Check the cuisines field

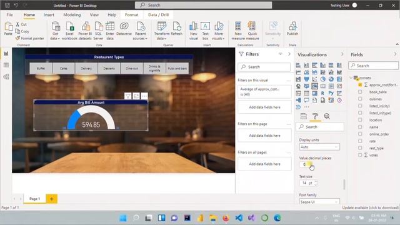coord(360,99)
